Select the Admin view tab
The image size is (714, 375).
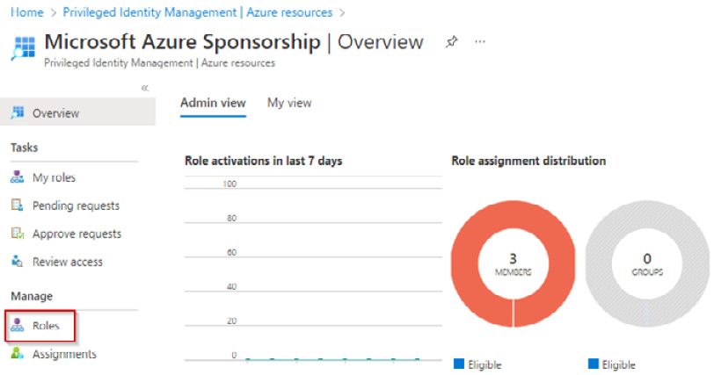[213, 103]
